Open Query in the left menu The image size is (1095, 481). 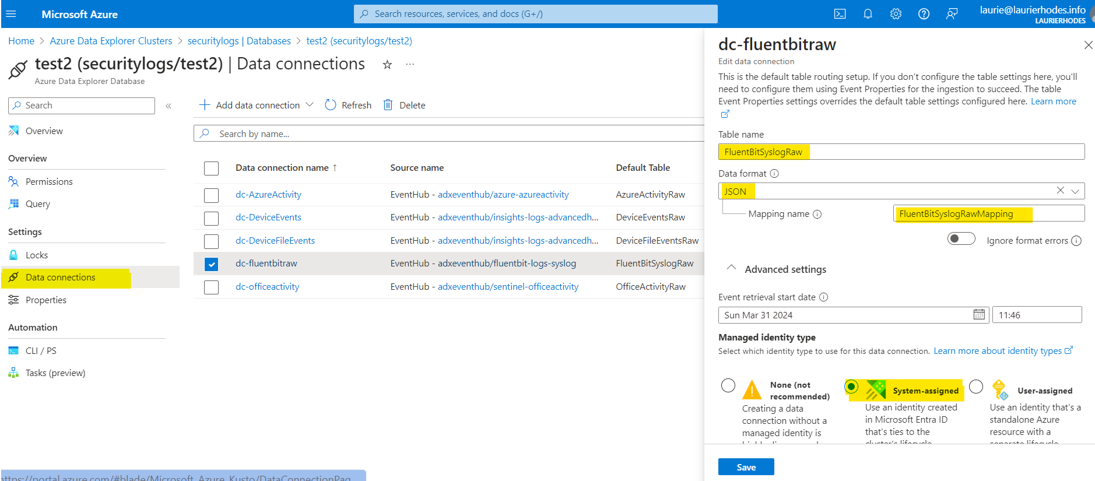(38, 204)
